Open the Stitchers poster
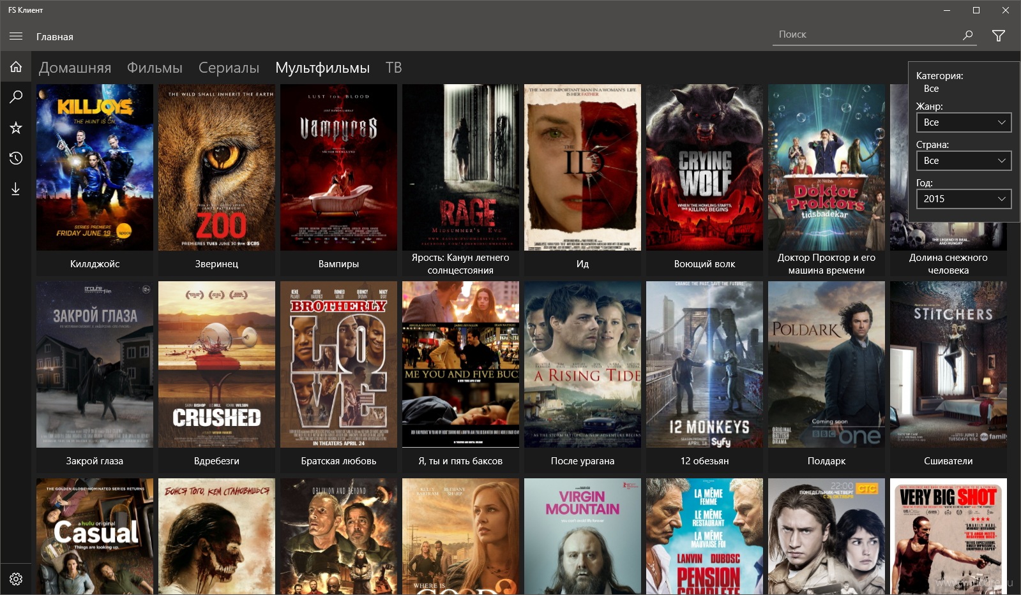The width and height of the screenshot is (1021, 595). pos(948,364)
